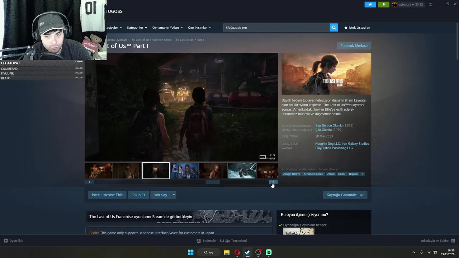The height and width of the screenshot is (258, 459).
Task: Open Iron Galaxy Studios developer link
Action: 355,144
